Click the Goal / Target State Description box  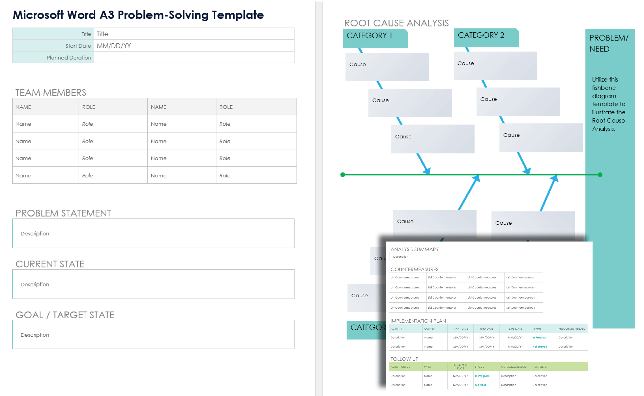click(x=154, y=334)
